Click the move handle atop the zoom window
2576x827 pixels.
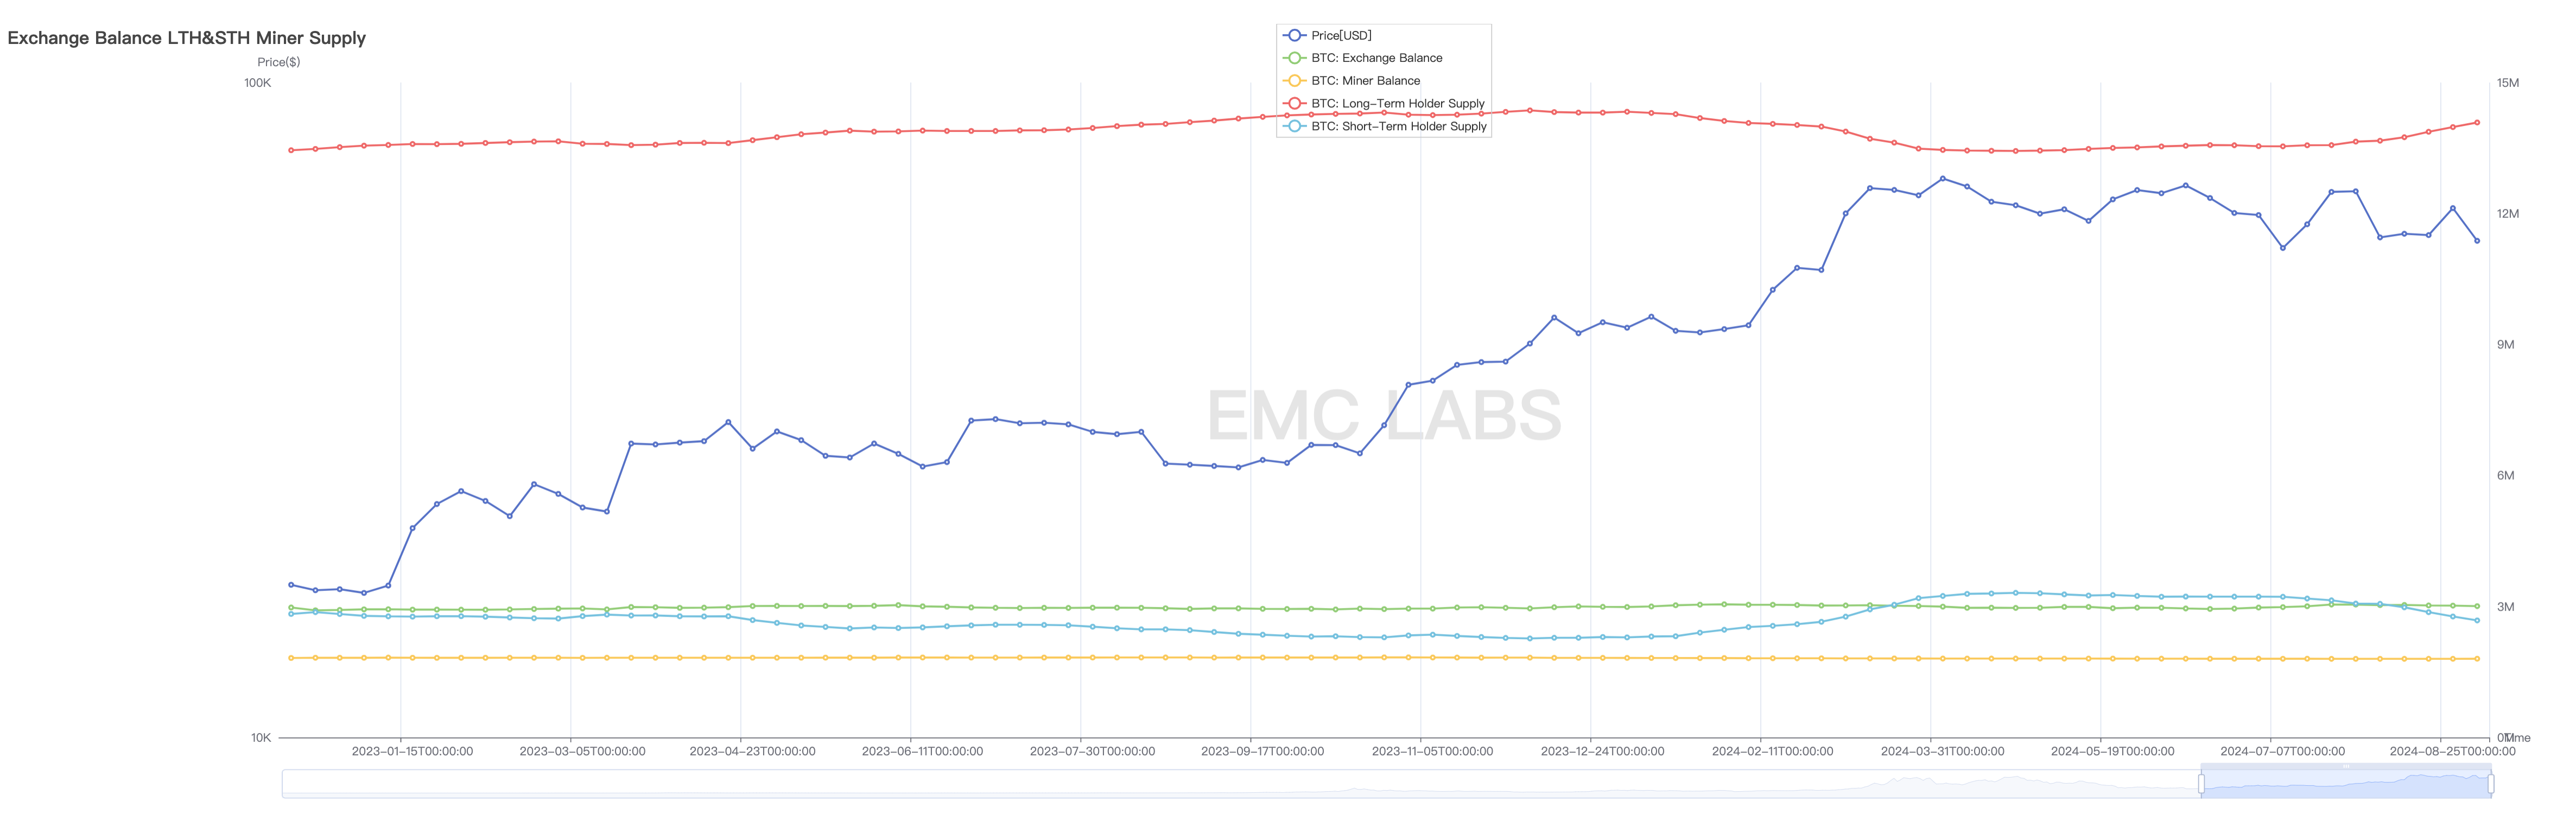(2345, 766)
